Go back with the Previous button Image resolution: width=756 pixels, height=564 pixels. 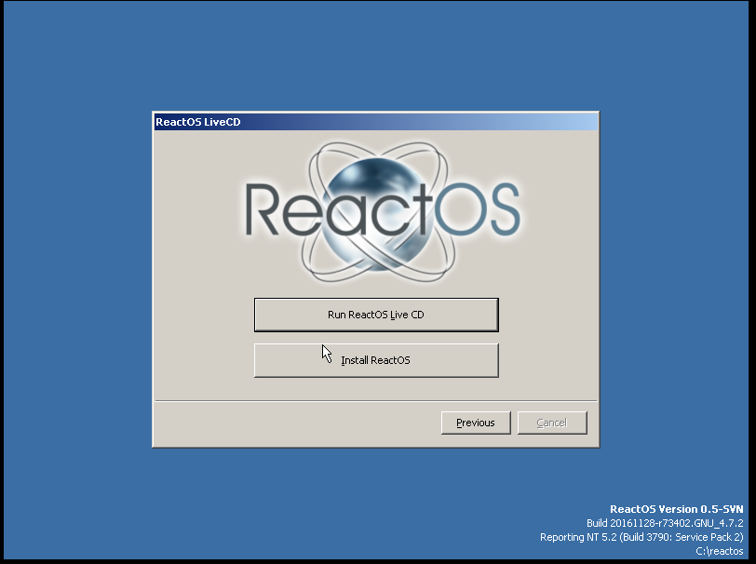click(x=476, y=423)
